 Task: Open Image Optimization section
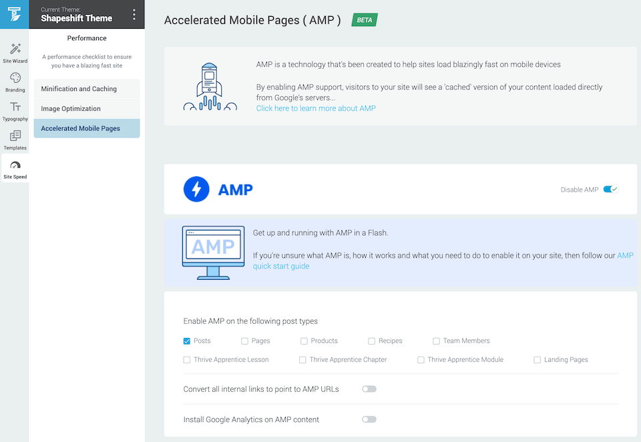tap(87, 108)
